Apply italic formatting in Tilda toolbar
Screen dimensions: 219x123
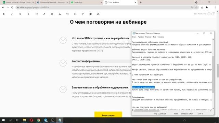(12, 14)
